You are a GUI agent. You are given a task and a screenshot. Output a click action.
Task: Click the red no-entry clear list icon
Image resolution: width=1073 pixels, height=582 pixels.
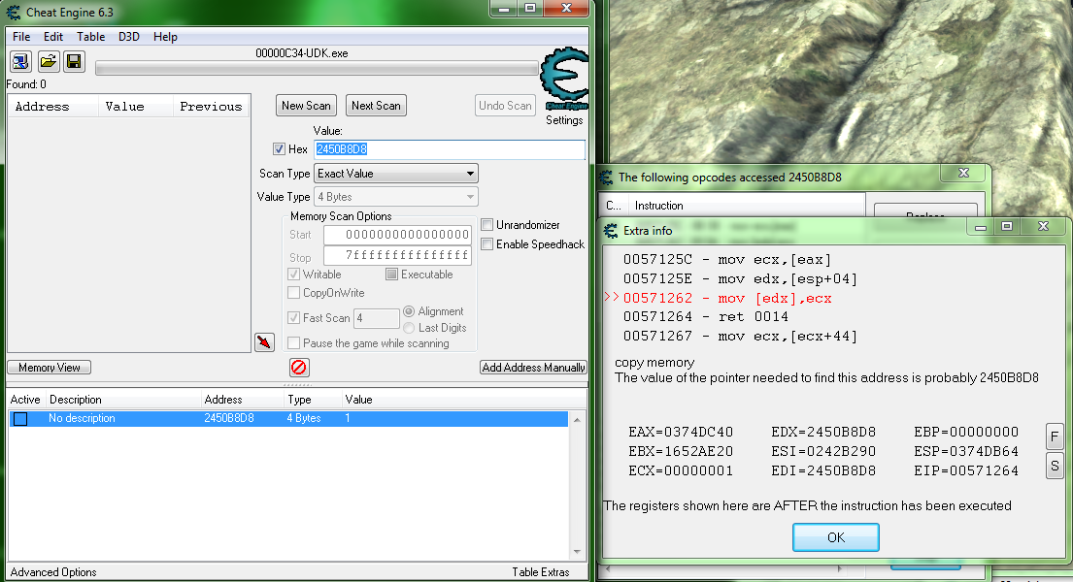tap(299, 368)
